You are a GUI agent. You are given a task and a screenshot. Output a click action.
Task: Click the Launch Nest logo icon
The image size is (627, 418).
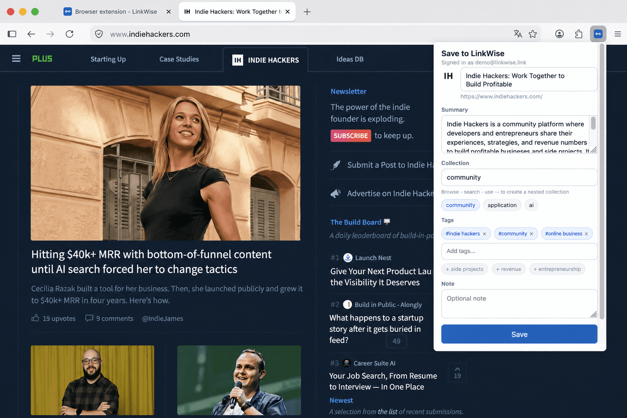tap(348, 258)
